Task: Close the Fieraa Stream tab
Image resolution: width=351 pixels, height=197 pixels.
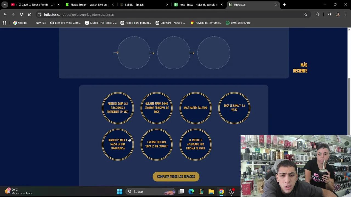Action: tap(113, 5)
